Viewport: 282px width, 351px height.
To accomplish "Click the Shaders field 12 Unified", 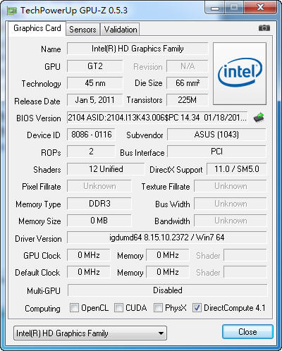I will coord(106,169).
